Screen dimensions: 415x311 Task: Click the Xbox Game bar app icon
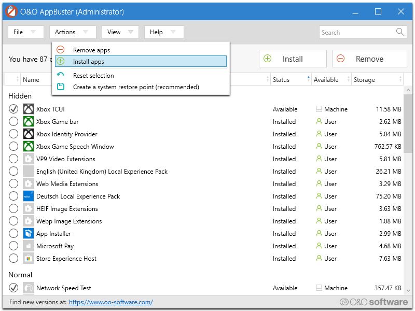click(29, 122)
